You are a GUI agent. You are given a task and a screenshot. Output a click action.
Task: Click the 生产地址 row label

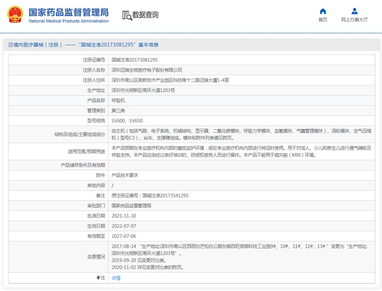[96, 90]
